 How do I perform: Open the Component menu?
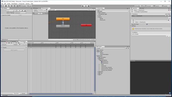pos(21,4)
